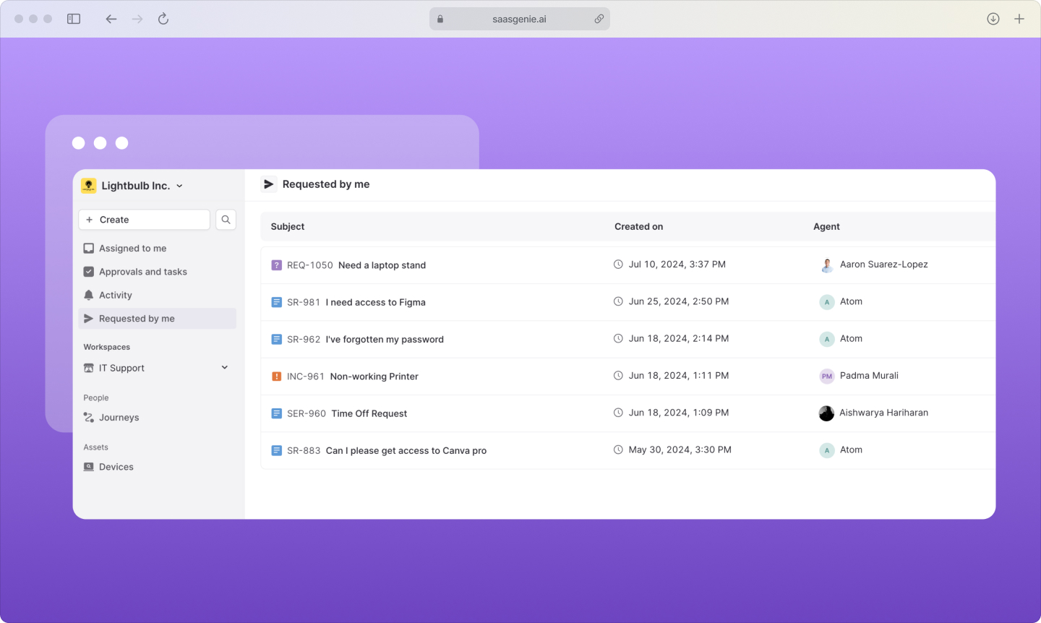Click the Devices asset icon
This screenshot has width=1041, height=623.
(x=88, y=467)
